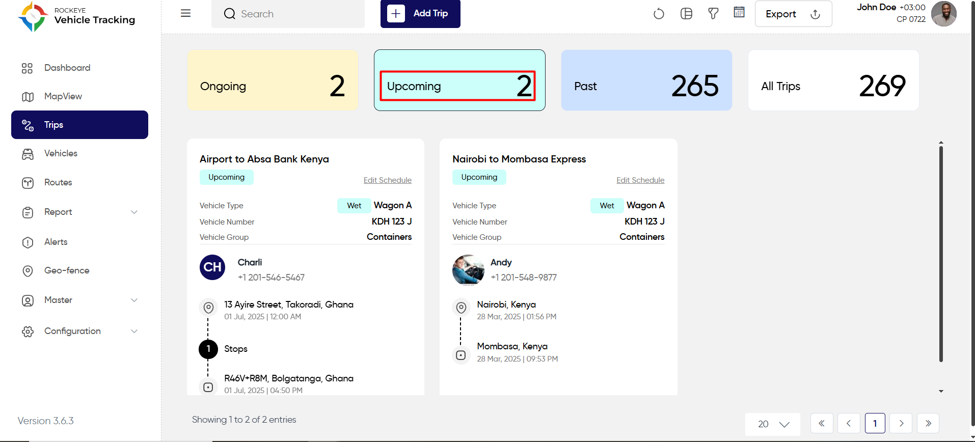Viewport: 975px width, 442px height.
Task: Click the refresh icon in the top toolbar
Action: point(659,14)
